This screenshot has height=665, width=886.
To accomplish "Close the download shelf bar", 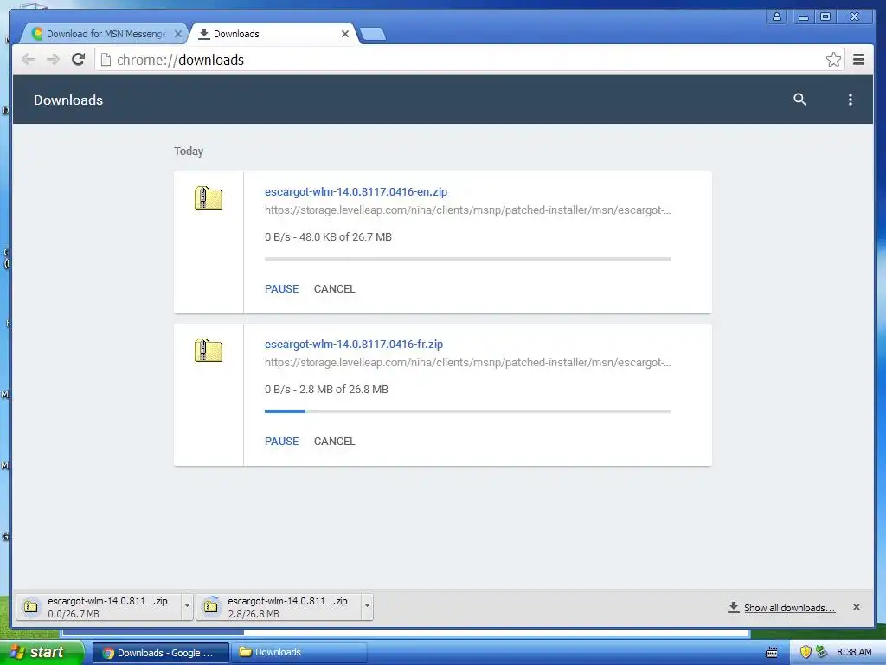I will click(x=856, y=607).
